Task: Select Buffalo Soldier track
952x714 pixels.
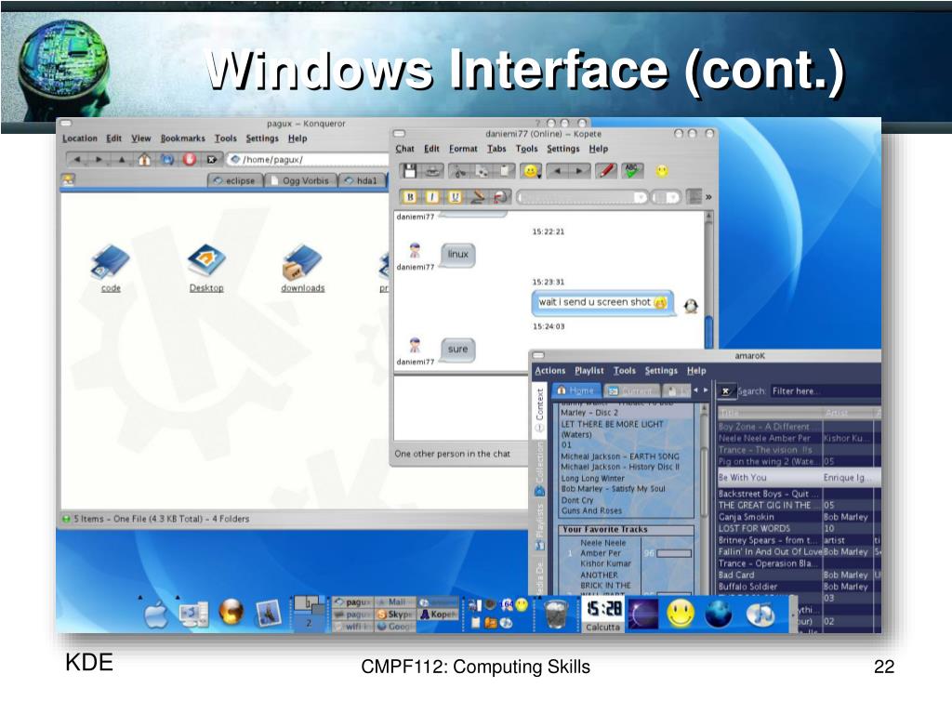Action: [x=799, y=587]
